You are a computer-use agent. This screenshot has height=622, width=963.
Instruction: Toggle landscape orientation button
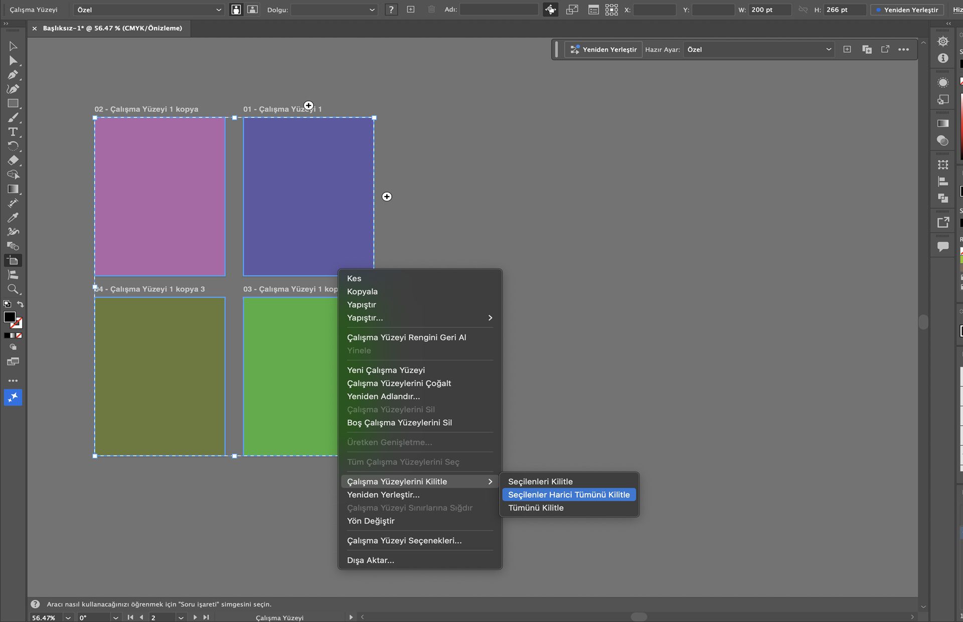252,10
